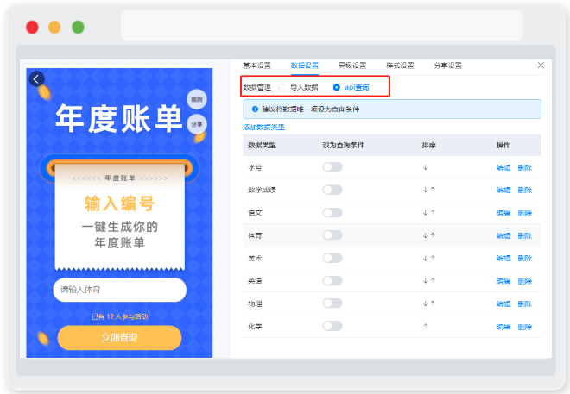Delete the 数学成绩 row
This screenshot has width=570, height=394.
525,191
